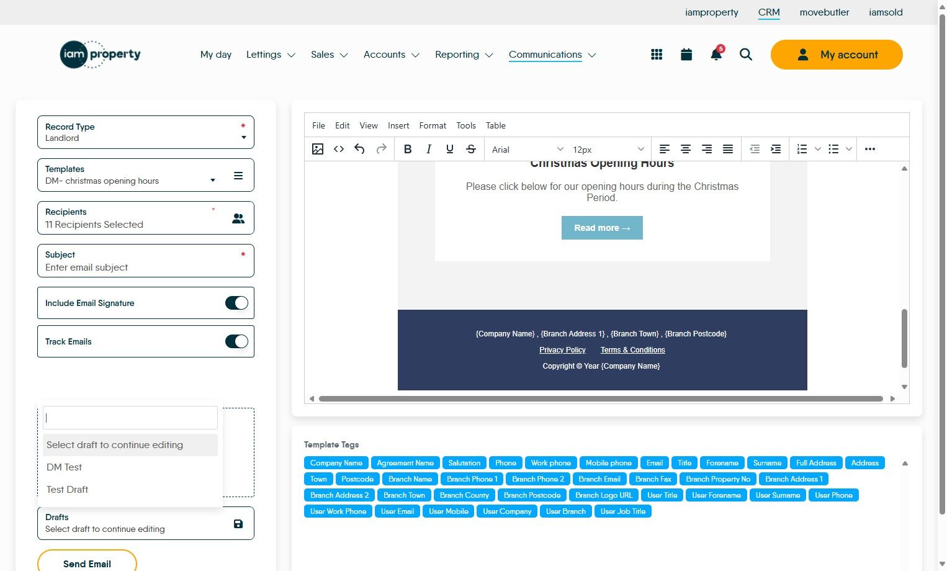Open the templates list menu icon

coord(238,176)
